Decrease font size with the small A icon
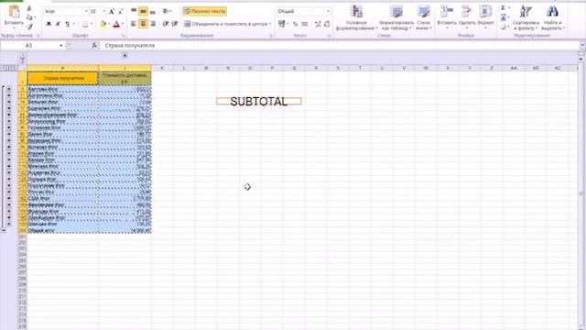 pyautogui.click(x=120, y=12)
